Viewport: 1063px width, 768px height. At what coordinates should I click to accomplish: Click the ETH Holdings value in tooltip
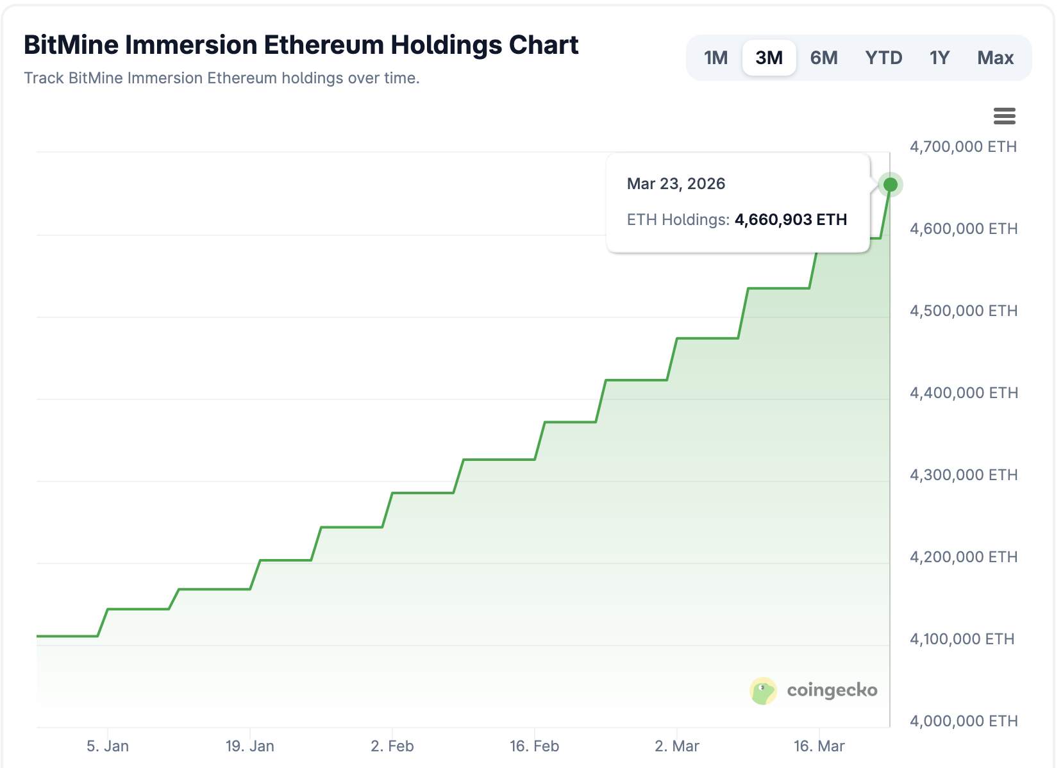point(791,219)
